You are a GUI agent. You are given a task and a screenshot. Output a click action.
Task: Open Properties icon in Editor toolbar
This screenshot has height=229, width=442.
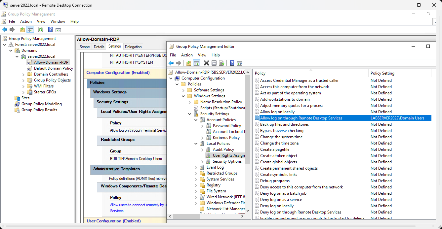click(214, 63)
